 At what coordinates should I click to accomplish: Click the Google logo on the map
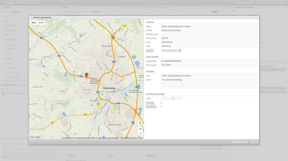[x=35, y=137]
